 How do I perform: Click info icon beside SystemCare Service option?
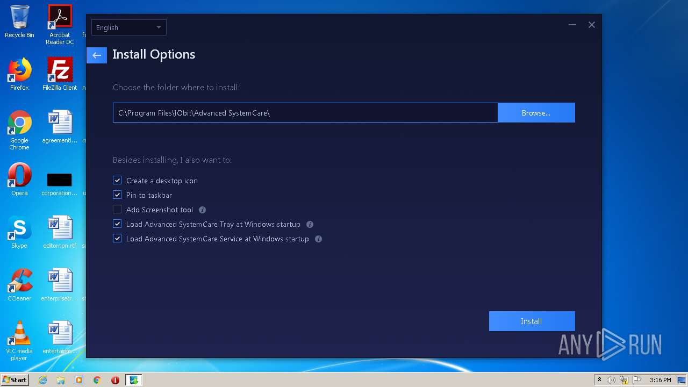(x=318, y=239)
